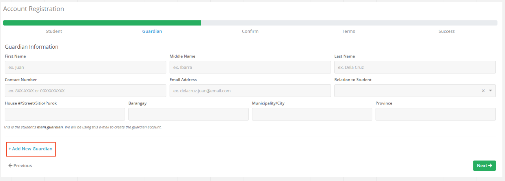Screen dimensions: 505x181
Task: Select the Guardian step tab
Action: (152, 31)
